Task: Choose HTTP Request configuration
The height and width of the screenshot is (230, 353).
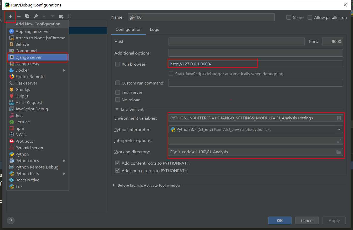Action: [x=38, y=102]
